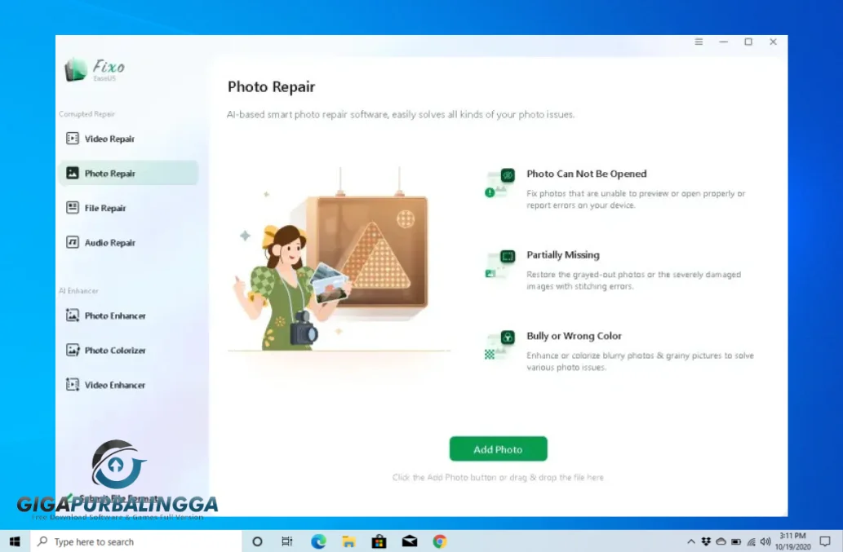Click 'Photo Can Not Be Opened' heading
This screenshot has height=552, width=843.
(x=587, y=174)
